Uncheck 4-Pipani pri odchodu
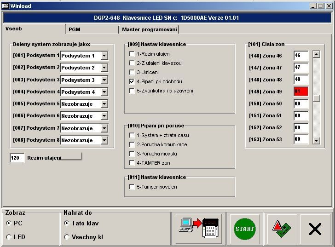The height and width of the screenshot is (247, 335). pos(132,81)
